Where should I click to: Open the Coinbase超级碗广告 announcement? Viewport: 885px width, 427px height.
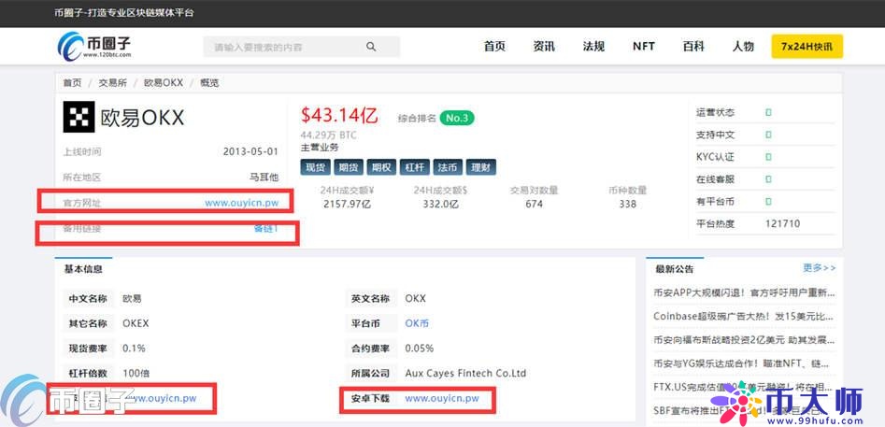(x=744, y=317)
